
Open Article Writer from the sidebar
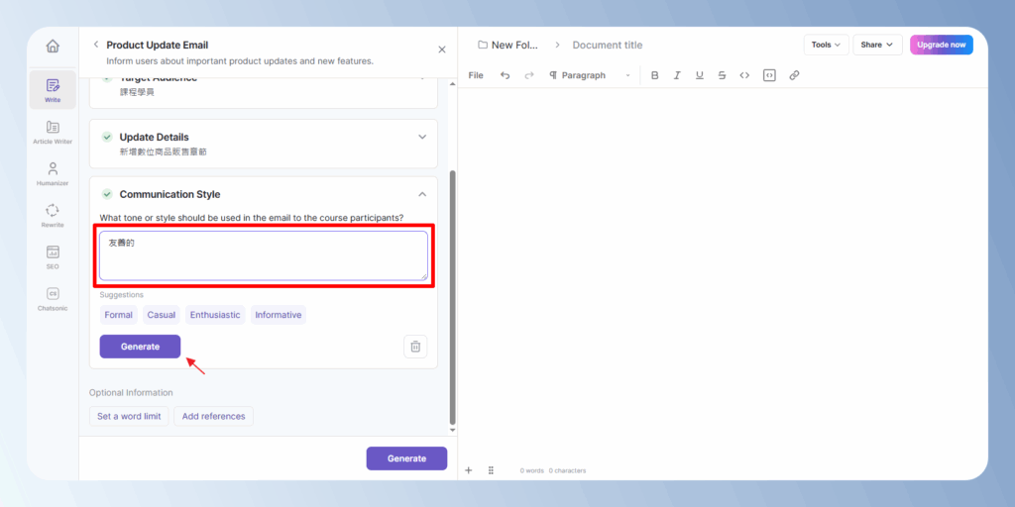(x=53, y=132)
